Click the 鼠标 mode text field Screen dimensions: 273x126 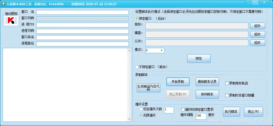[x=197, y=26]
